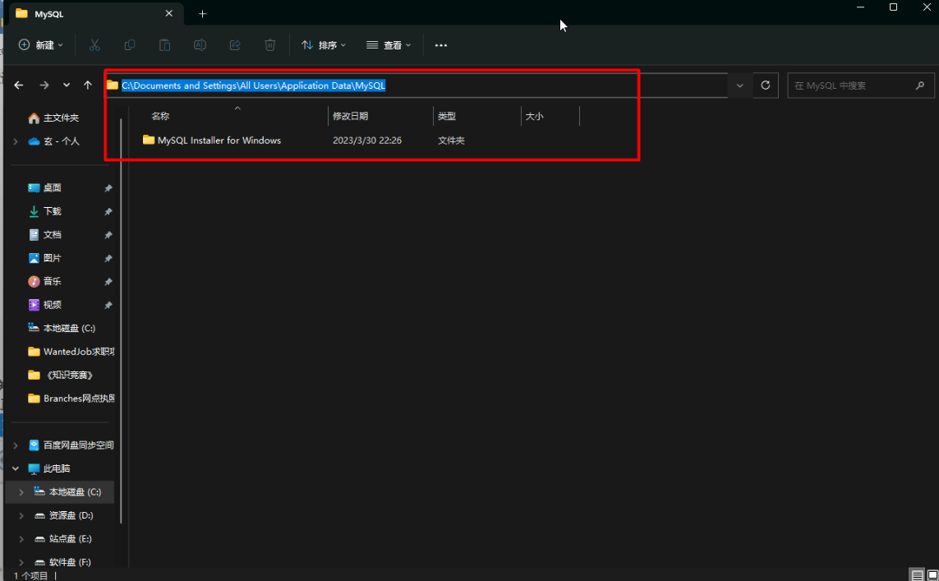Go back with the left arrow
This screenshot has width=939, height=581.
tap(19, 85)
